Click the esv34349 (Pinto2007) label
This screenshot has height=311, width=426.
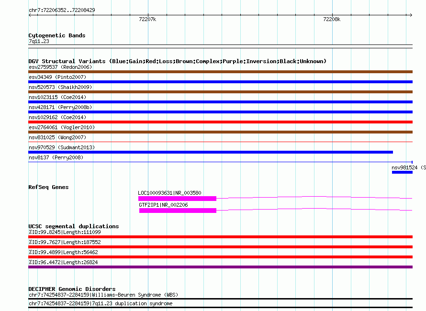(57, 77)
